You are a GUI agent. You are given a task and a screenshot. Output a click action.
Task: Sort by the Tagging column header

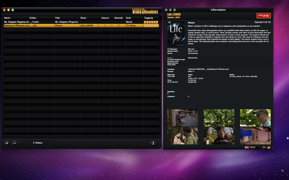pos(151,18)
